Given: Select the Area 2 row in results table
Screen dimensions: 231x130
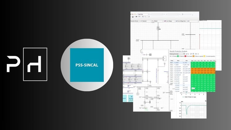Looking at the screenshot, I should (192, 65).
